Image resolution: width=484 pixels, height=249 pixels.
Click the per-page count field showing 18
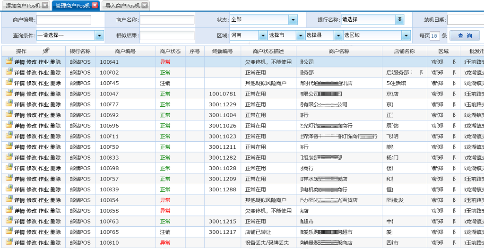coord(435,36)
